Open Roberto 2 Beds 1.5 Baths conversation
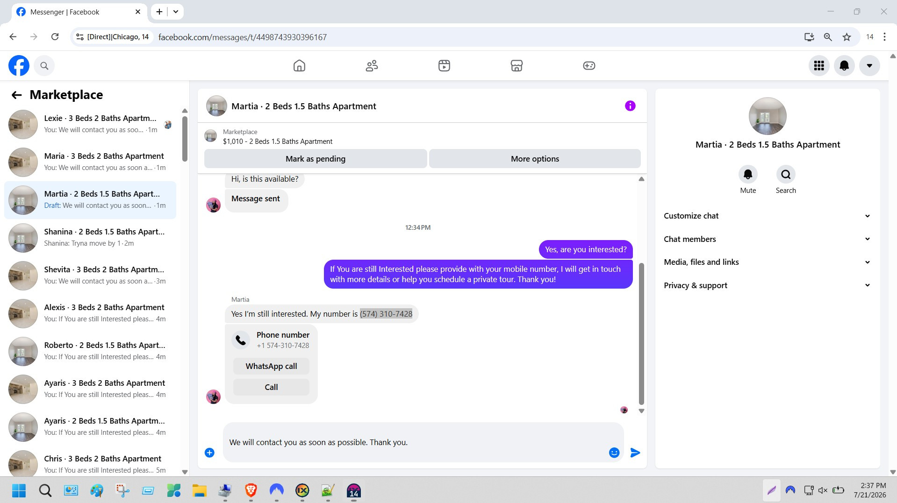The image size is (897, 503). coord(90,351)
